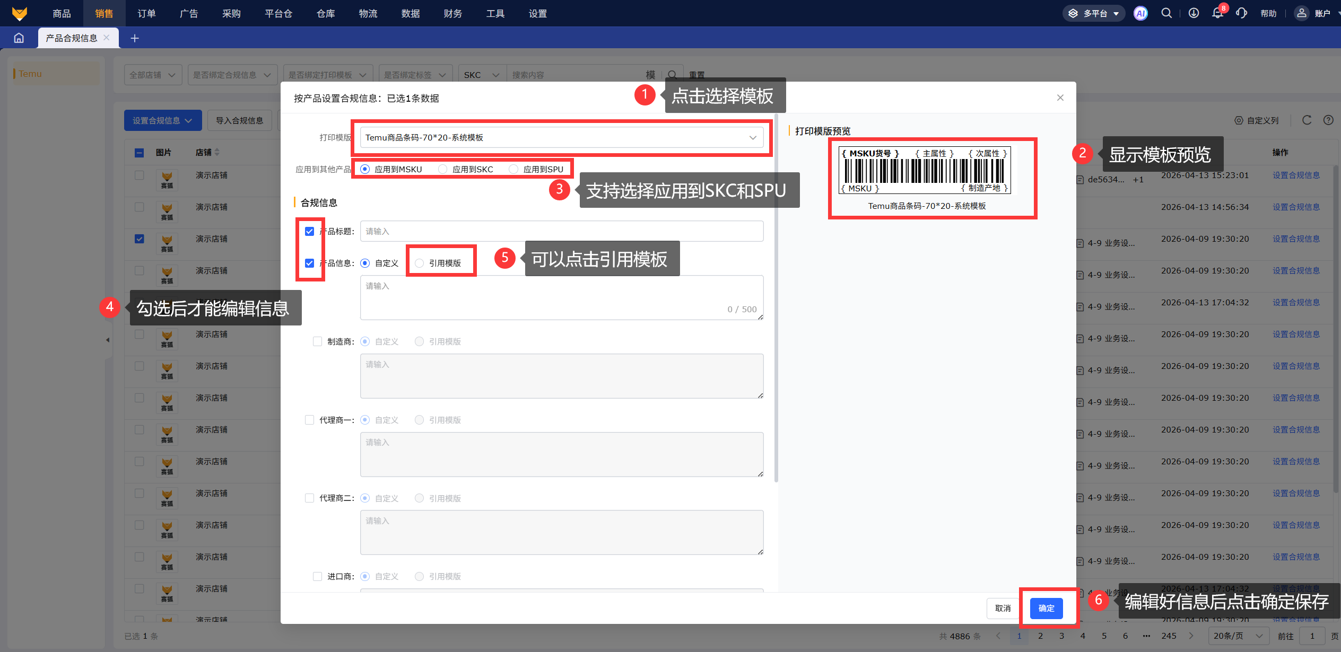Click the 取消 button
The height and width of the screenshot is (652, 1341).
click(1003, 608)
